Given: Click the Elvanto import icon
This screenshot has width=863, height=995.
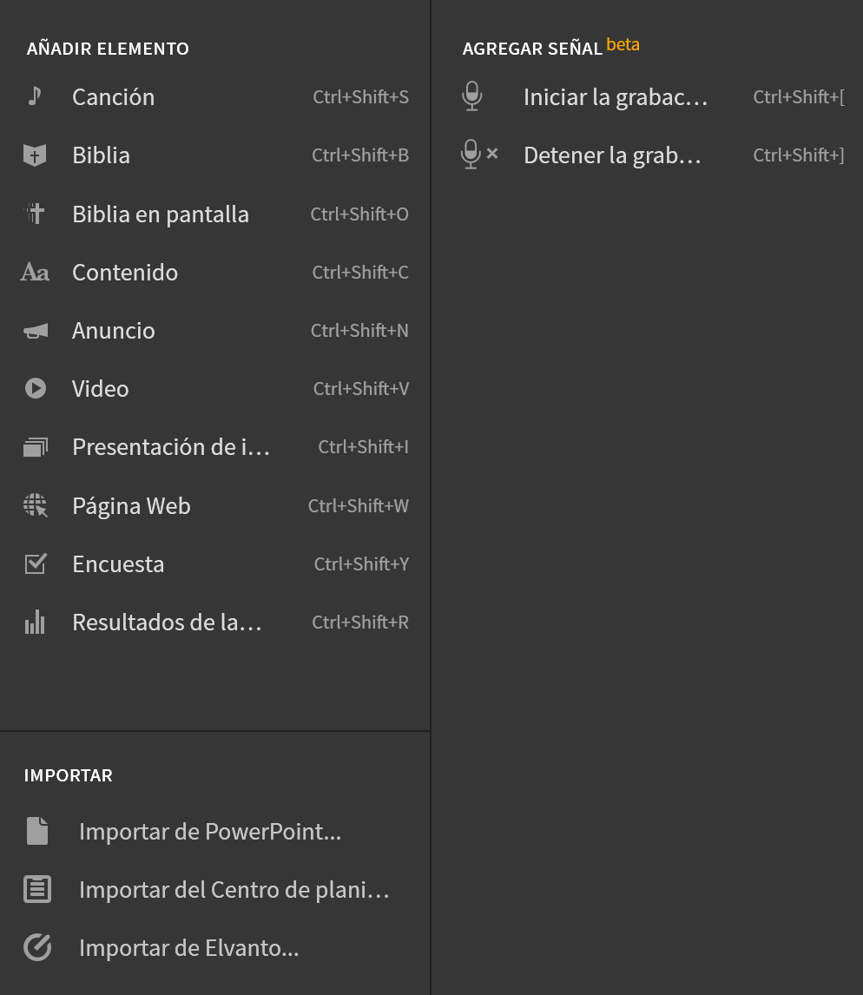Looking at the screenshot, I should coord(37,948).
